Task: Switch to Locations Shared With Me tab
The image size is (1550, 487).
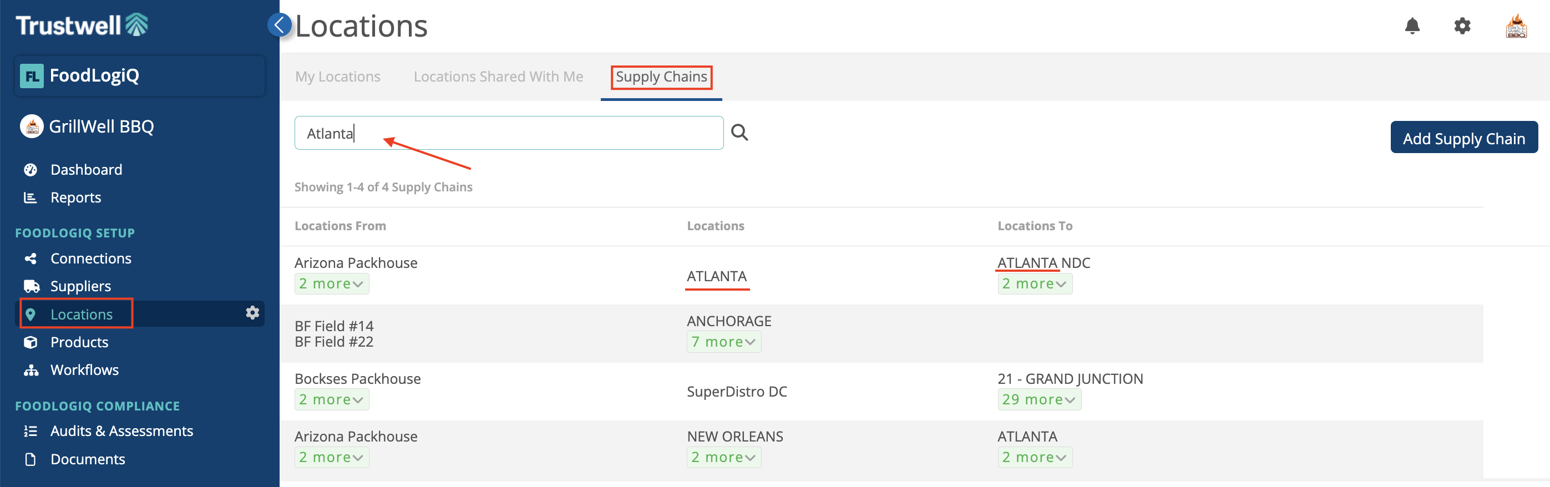Action: [498, 77]
